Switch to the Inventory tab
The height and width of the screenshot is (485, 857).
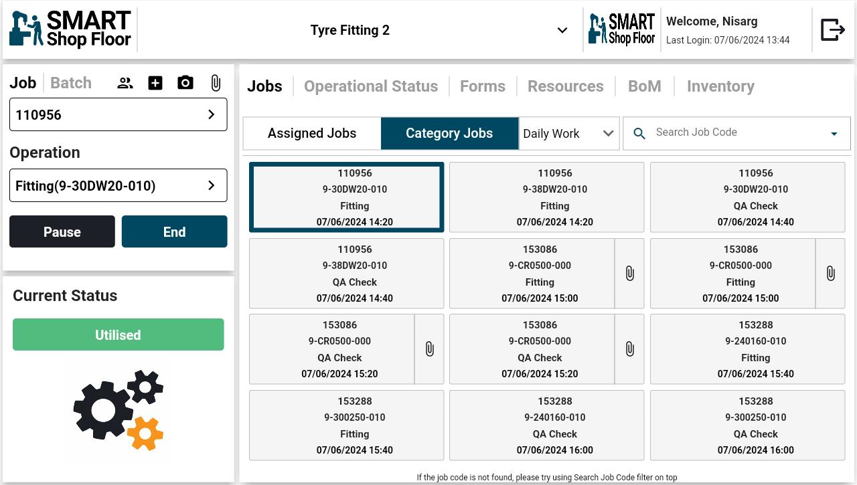[720, 86]
